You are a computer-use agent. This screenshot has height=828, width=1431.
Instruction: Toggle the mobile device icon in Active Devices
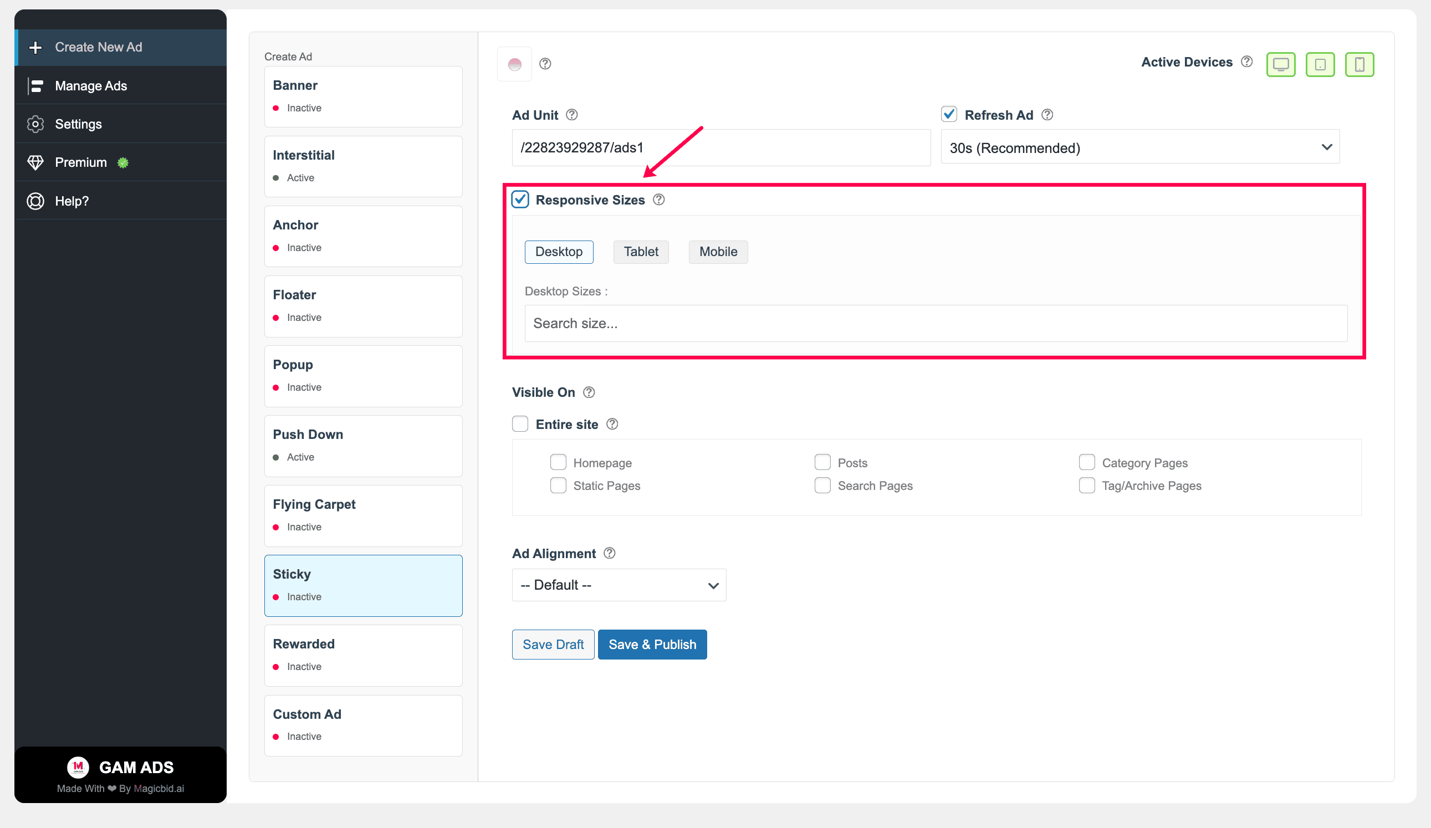point(1360,64)
